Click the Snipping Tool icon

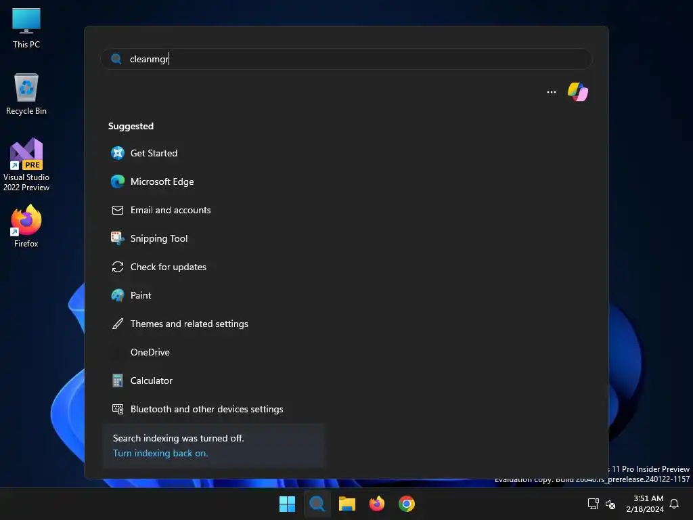point(118,238)
